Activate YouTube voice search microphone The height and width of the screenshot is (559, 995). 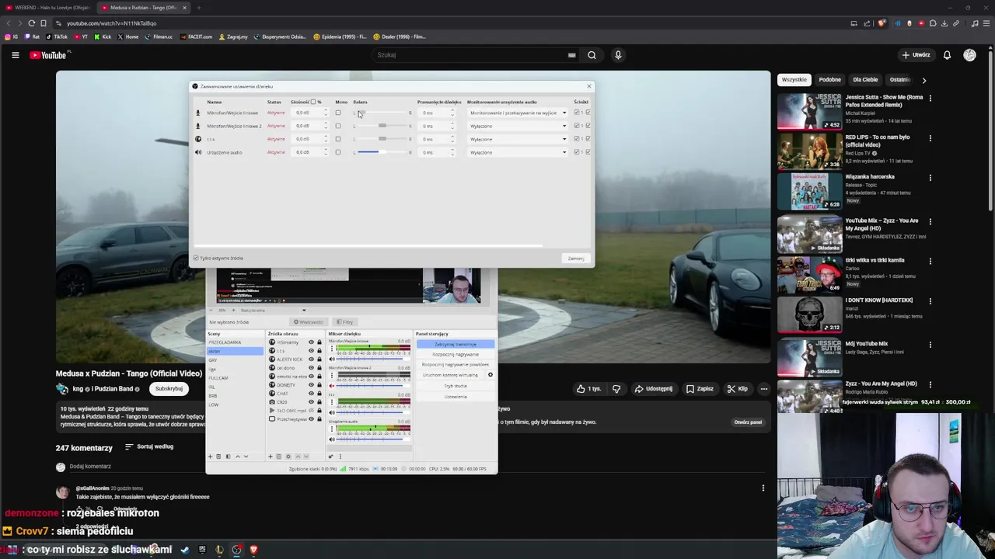click(x=618, y=55)
